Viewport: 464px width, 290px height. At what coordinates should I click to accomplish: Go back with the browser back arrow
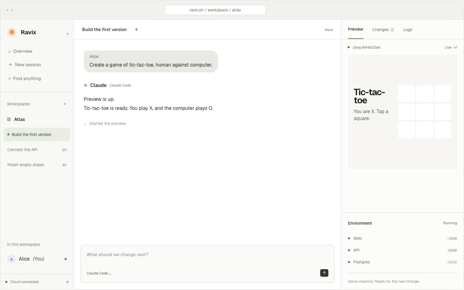pos(7,10)
